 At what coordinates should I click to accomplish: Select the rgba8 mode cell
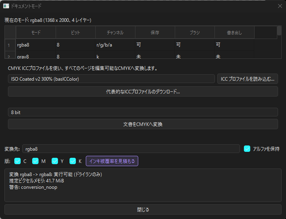(36, 45)
